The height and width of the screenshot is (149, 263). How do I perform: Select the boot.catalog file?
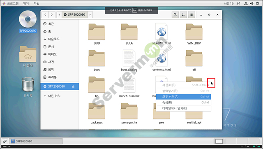[x=129, y=58]
